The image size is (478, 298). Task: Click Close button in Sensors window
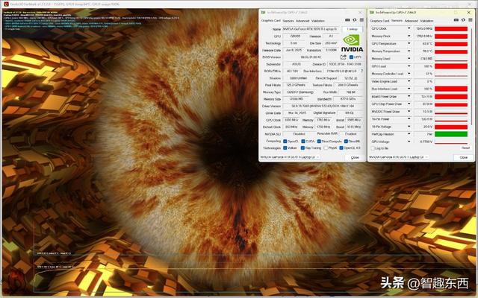[x=463, y=157]
